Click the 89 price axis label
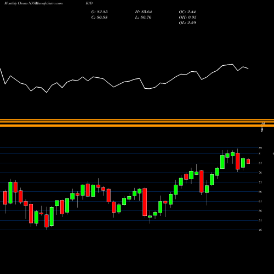This screenshot has height=274, width=274. tap(260, 148)
